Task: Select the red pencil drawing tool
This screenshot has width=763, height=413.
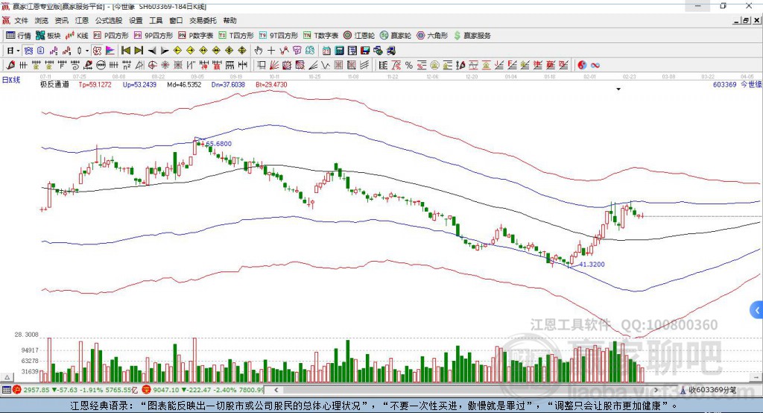Action: coord(10,66)
